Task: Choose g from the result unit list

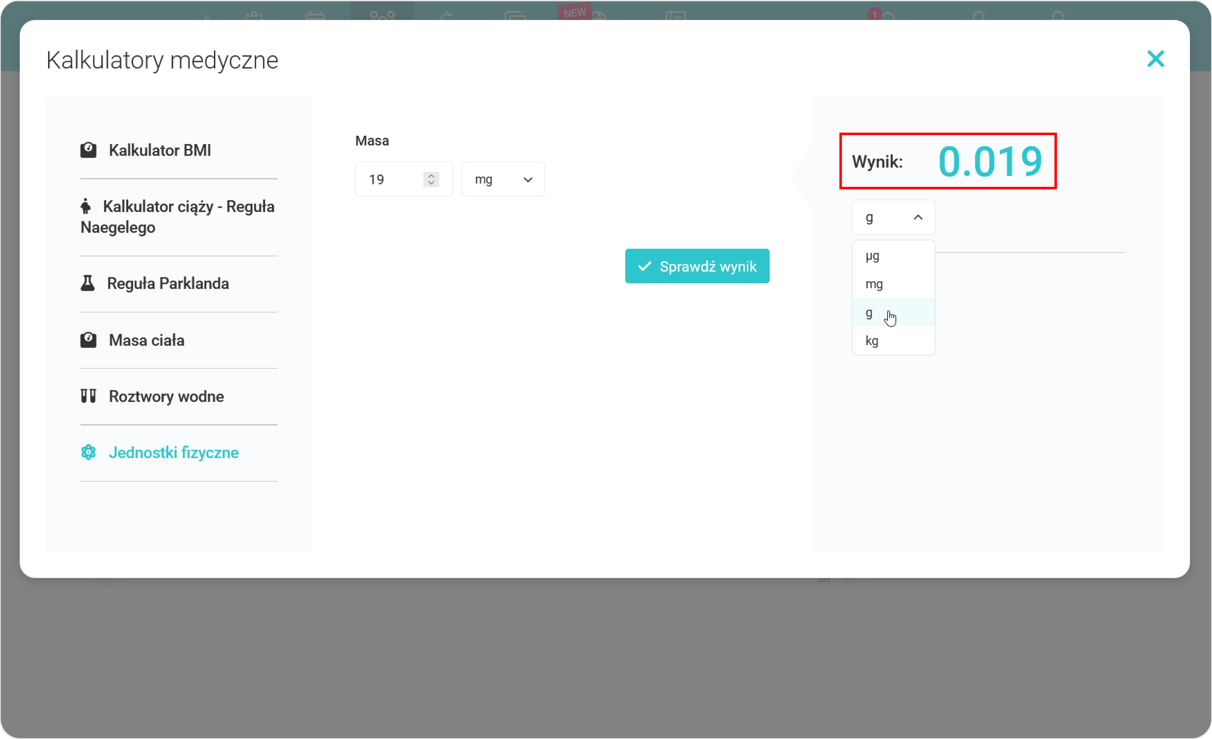Action: (x=893, y=313)
